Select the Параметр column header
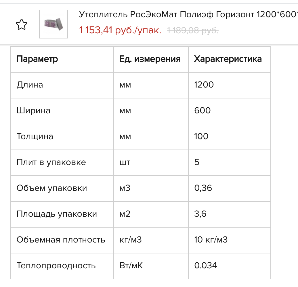Screen dimensions: 298x287 [x=37, y=59]
